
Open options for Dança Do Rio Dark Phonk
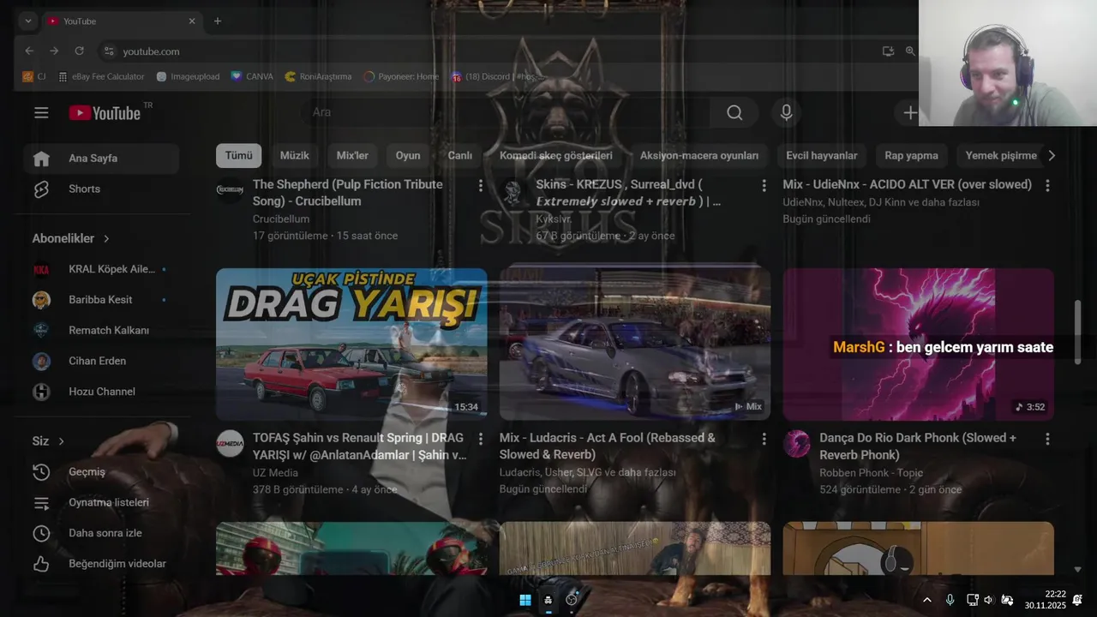(x=1047, y=439)
